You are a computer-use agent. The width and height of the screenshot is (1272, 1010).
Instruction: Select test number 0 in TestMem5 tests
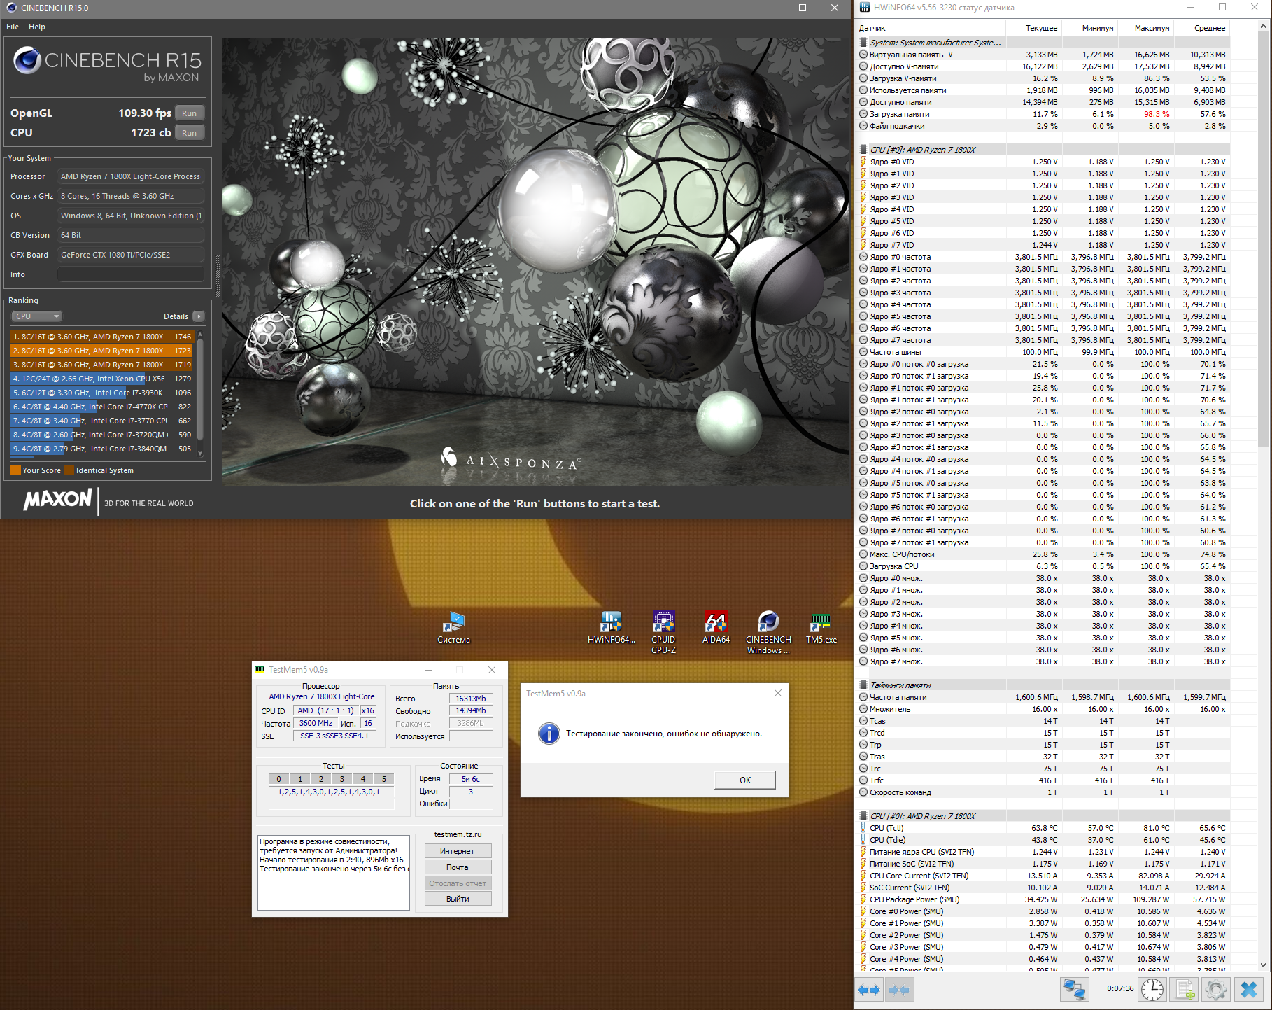[278, 779]
